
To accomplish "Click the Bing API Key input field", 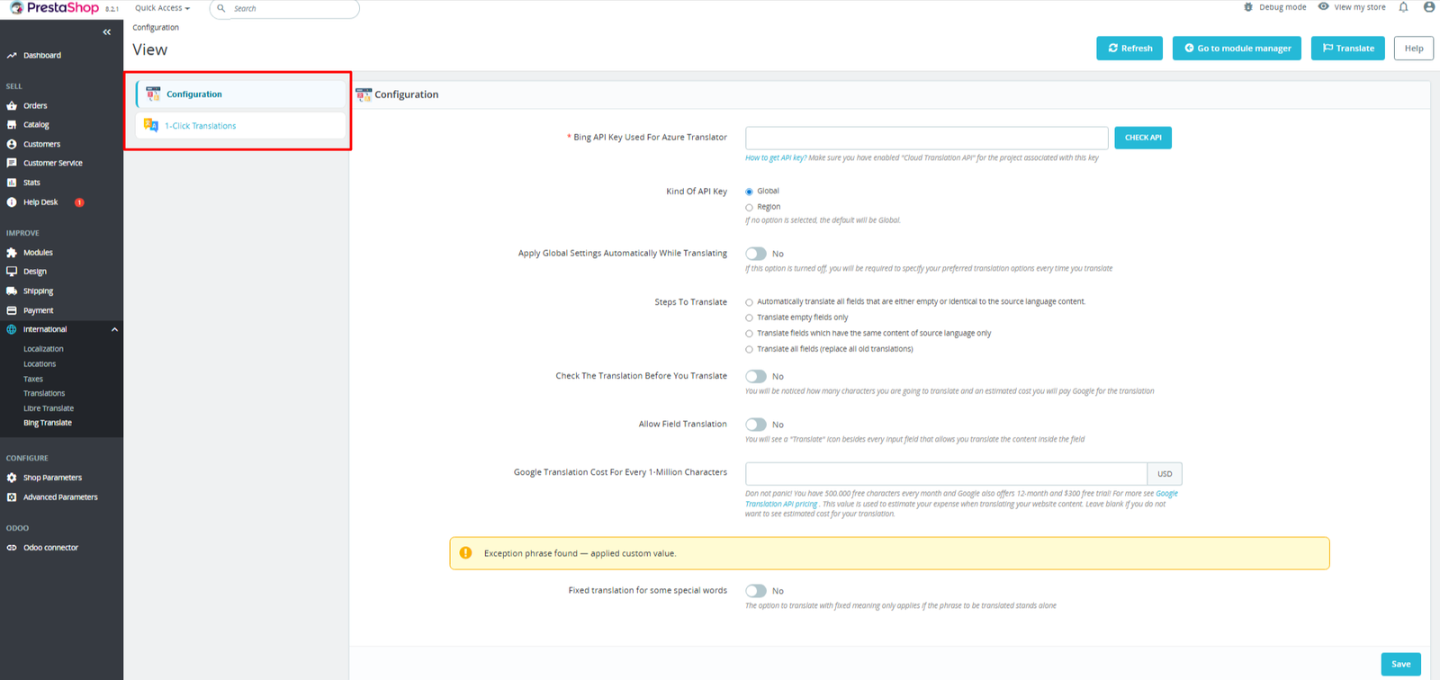I will pyautogui.click(x=926, y=138).
